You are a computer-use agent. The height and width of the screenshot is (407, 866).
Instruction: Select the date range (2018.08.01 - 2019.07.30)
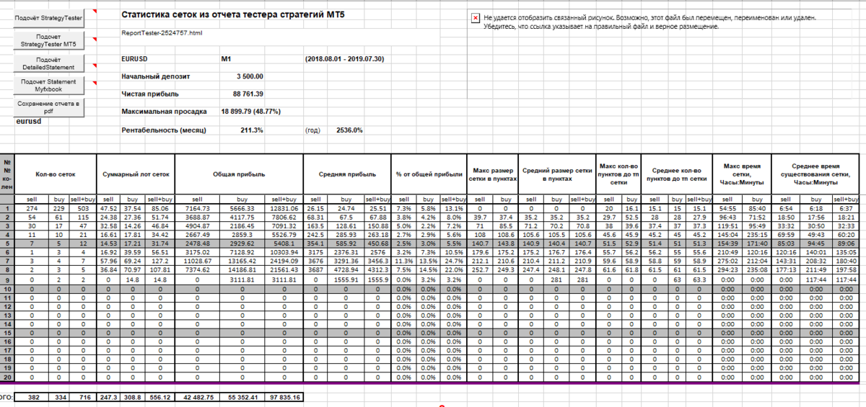click(x=344, y=58)
